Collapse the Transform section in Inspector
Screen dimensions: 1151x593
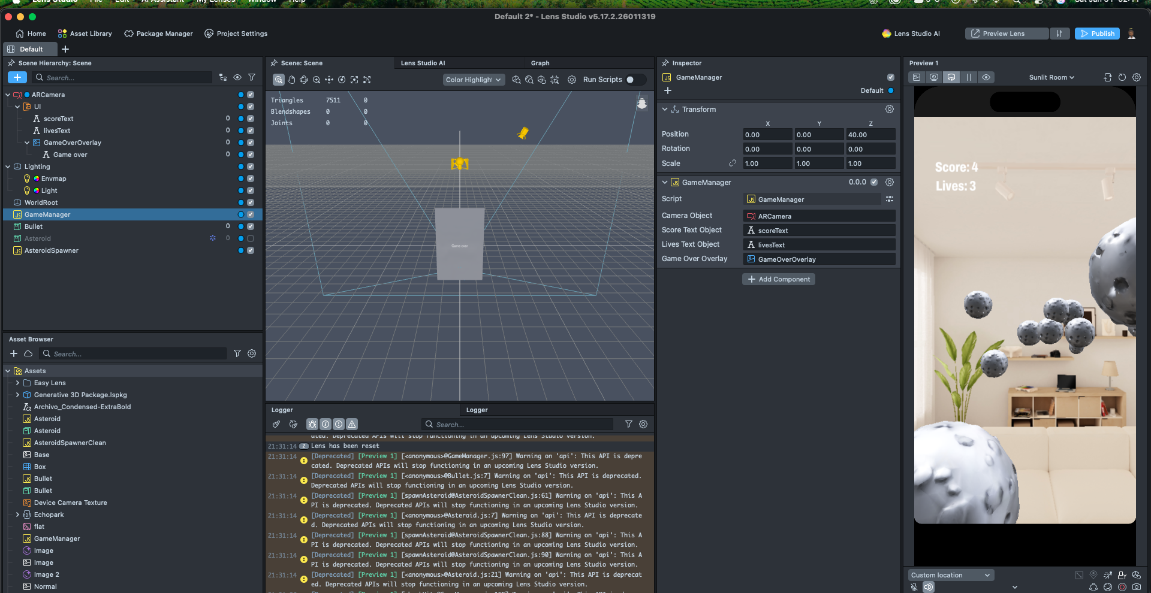point(665,109)
